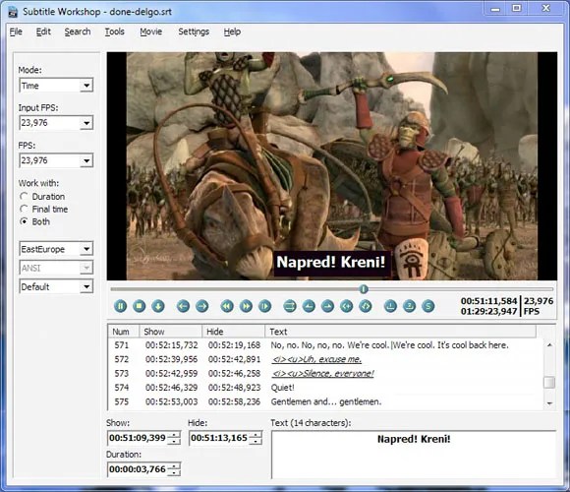
Task: Open the Default dropdown in left panel
Action: click(x=56, y=286)
